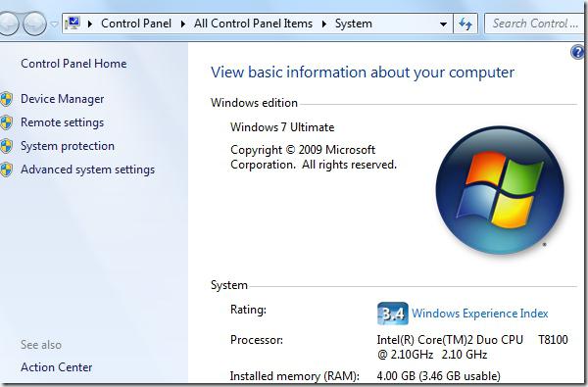This screenshot has width=588, height=387.
Task: Expand the arrow before System breadcrumb
Action: [324, 24]
